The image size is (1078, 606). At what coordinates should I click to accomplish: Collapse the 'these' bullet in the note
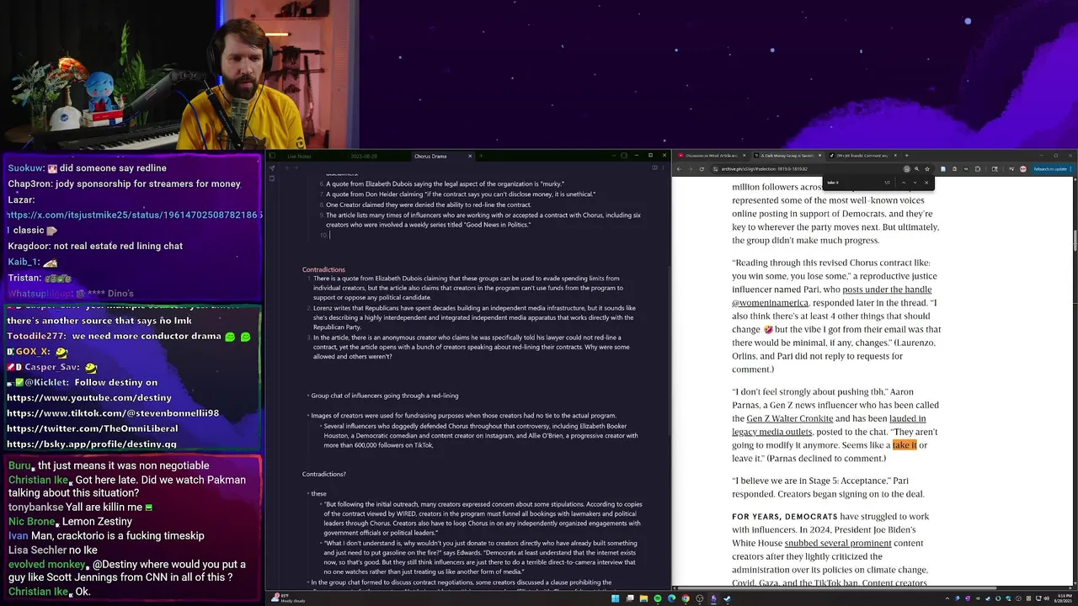[x=307, y=493]
